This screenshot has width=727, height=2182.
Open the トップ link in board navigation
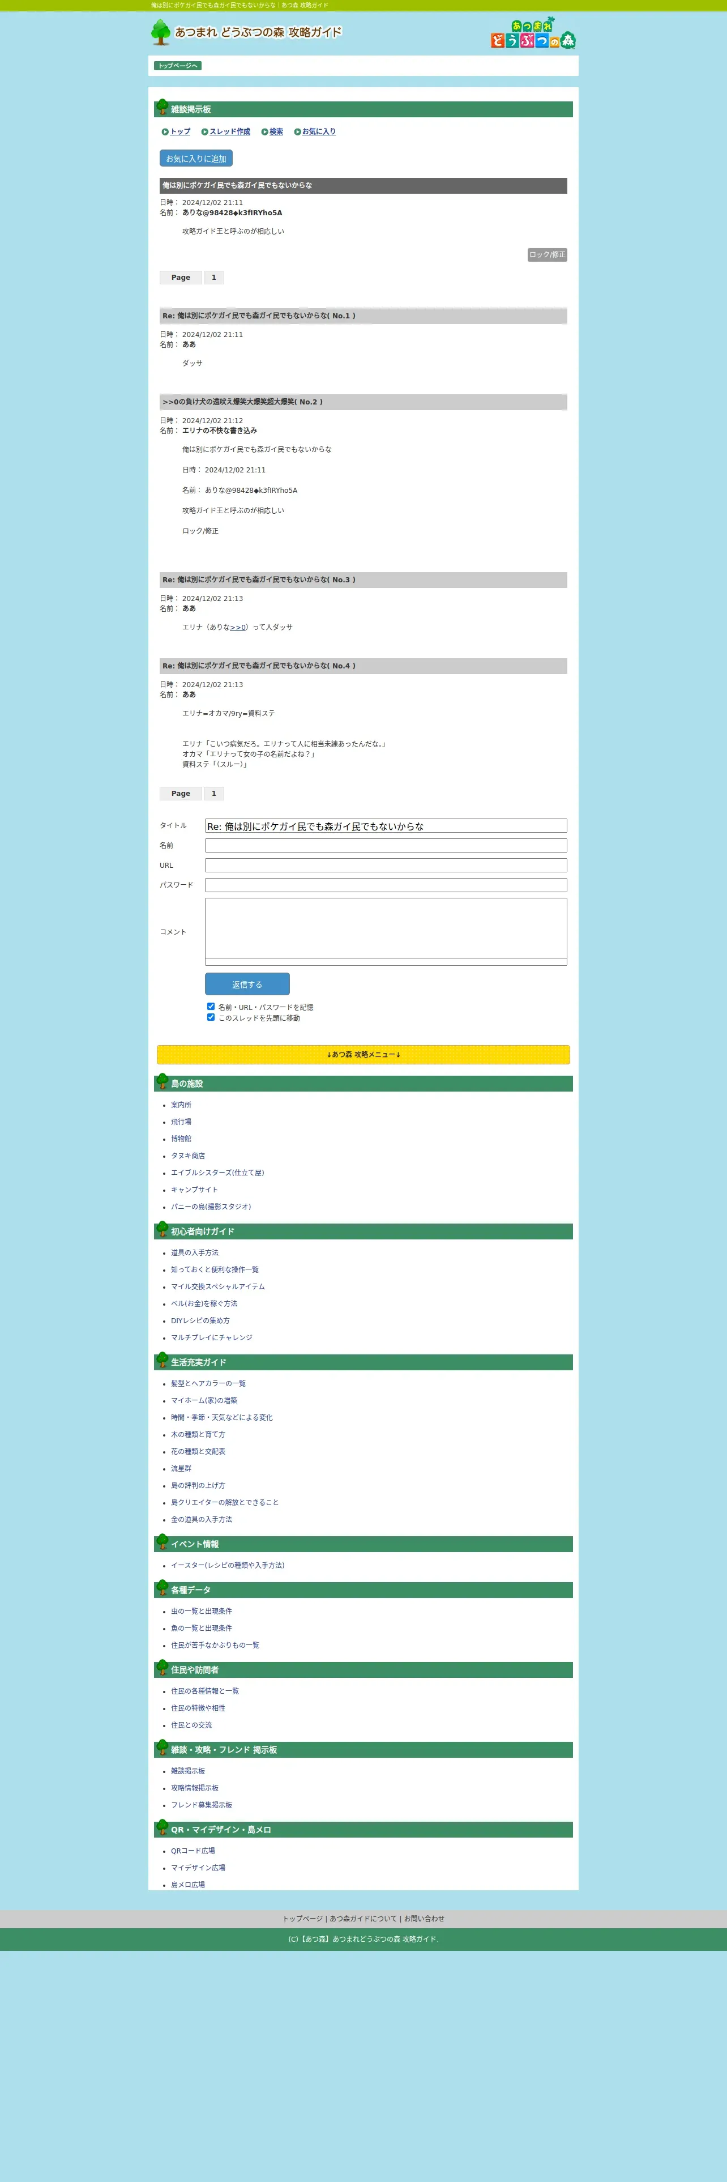[180, 131]
